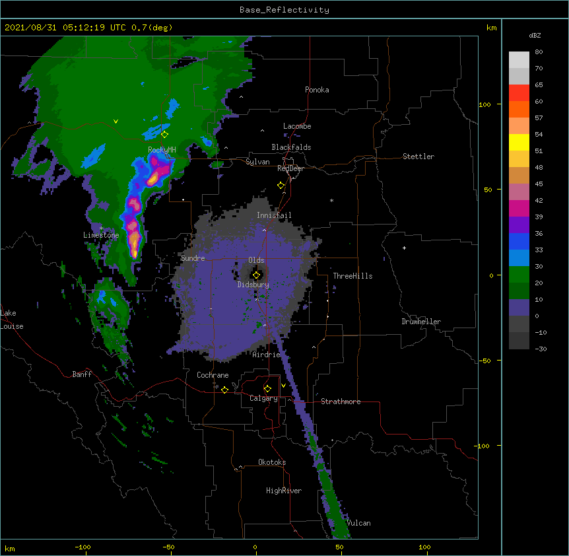Click the intense storm core east of Limestone

pyautogui.click(x=134, y=242)
